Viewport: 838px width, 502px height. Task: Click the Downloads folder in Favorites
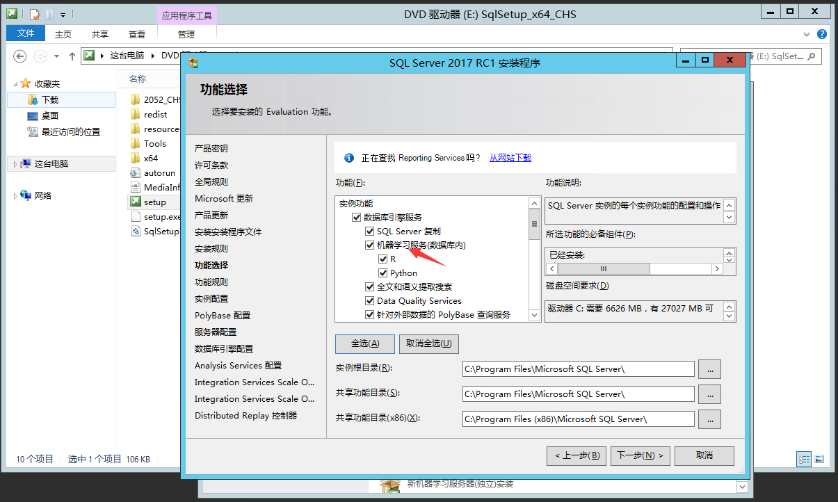pyautogui.click(x=50, y=100)
